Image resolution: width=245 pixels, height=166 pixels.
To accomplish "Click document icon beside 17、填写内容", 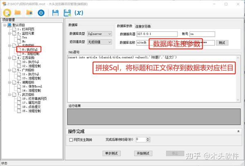I will 19,103.
